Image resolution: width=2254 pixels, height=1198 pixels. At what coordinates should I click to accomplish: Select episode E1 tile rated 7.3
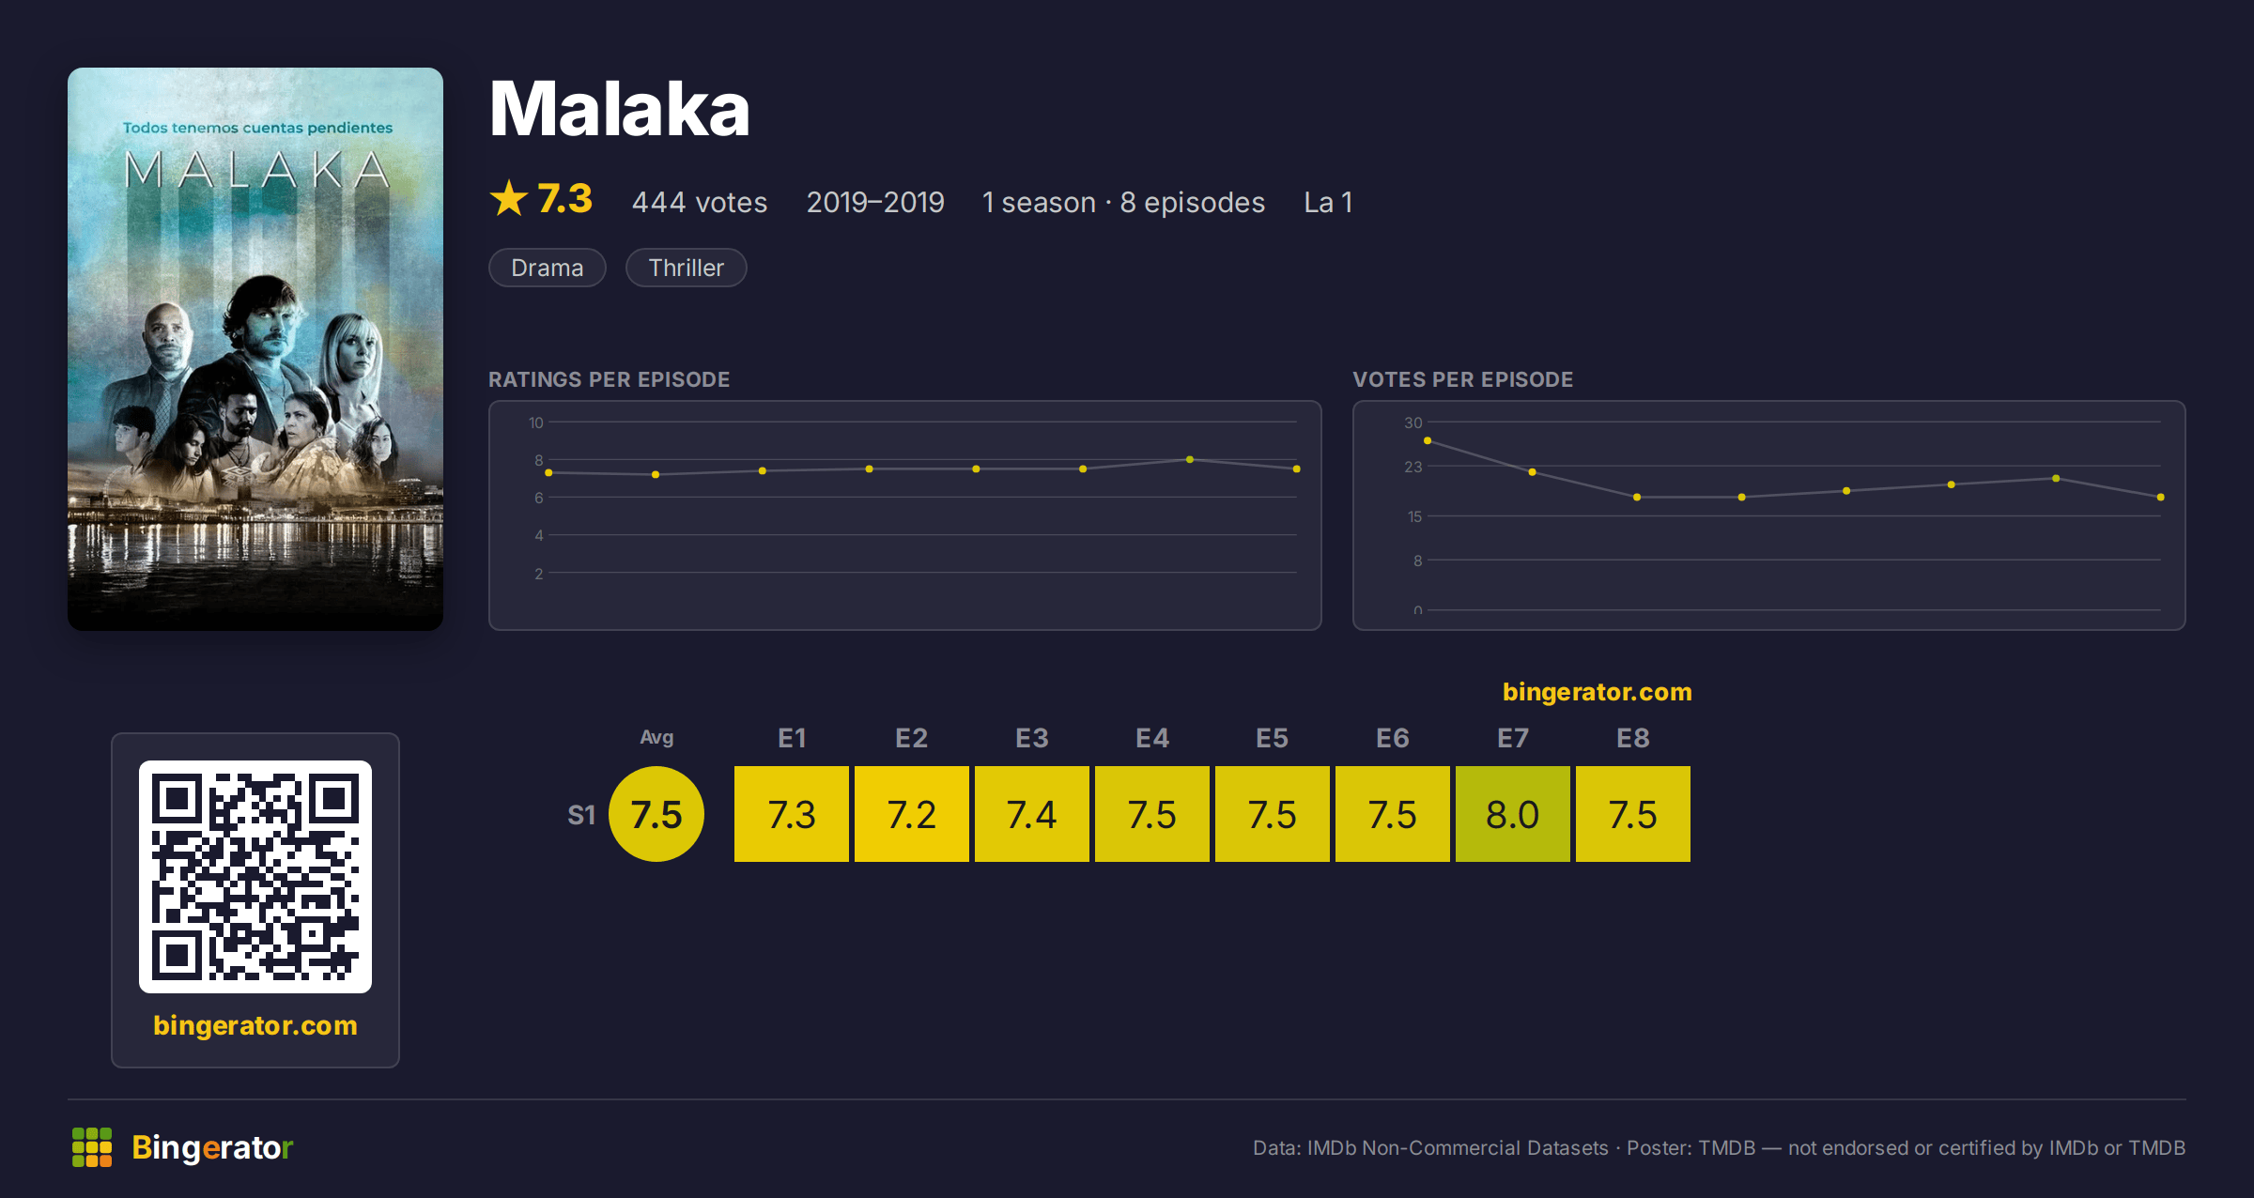click(x=792, y=814)
